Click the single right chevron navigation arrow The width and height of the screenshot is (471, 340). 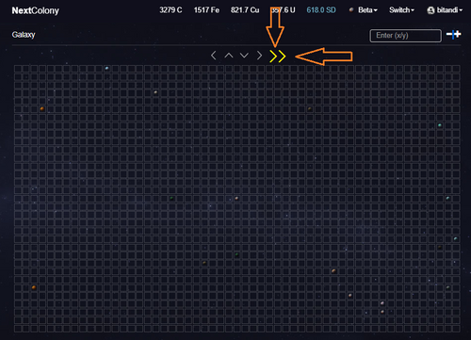point(259,56)
